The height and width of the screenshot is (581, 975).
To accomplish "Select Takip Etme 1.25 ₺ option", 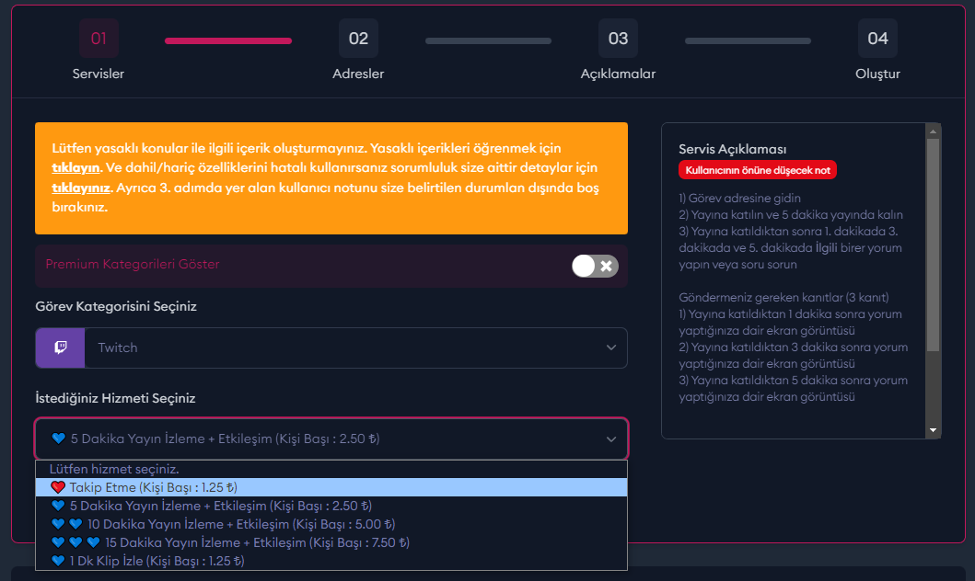I will point(331,487).
